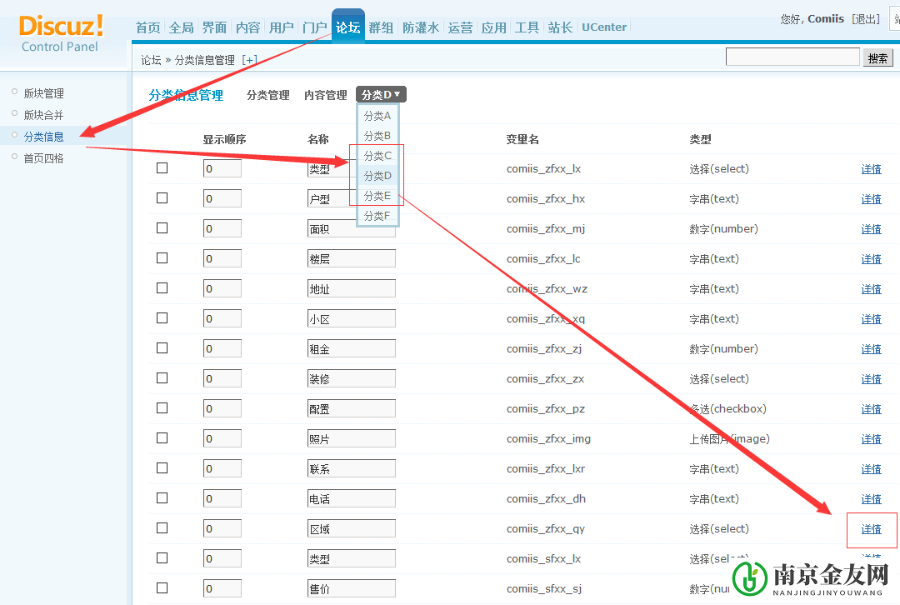Select 分类信息 in the sidebar

pyautogui.click(x=42, y=136)
